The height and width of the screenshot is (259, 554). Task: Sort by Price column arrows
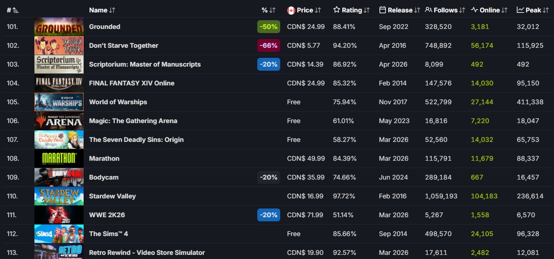pyautogui.click(x=318, y=10)
